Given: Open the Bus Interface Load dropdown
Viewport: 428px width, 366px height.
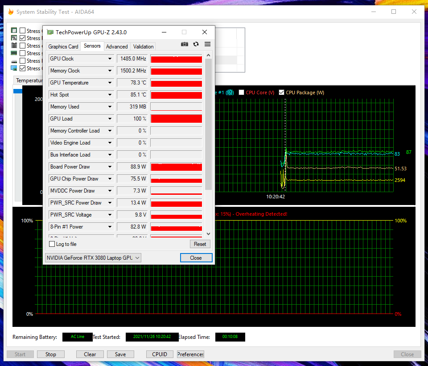Looking at the screenshot, I should [110, 155].
